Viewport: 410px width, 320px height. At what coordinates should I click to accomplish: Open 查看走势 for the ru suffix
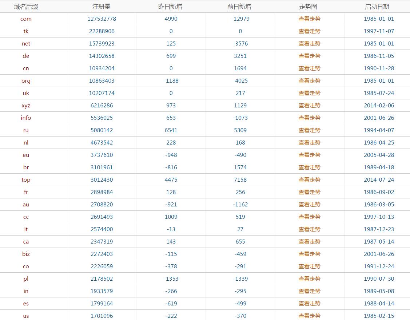tap(309, 130)
